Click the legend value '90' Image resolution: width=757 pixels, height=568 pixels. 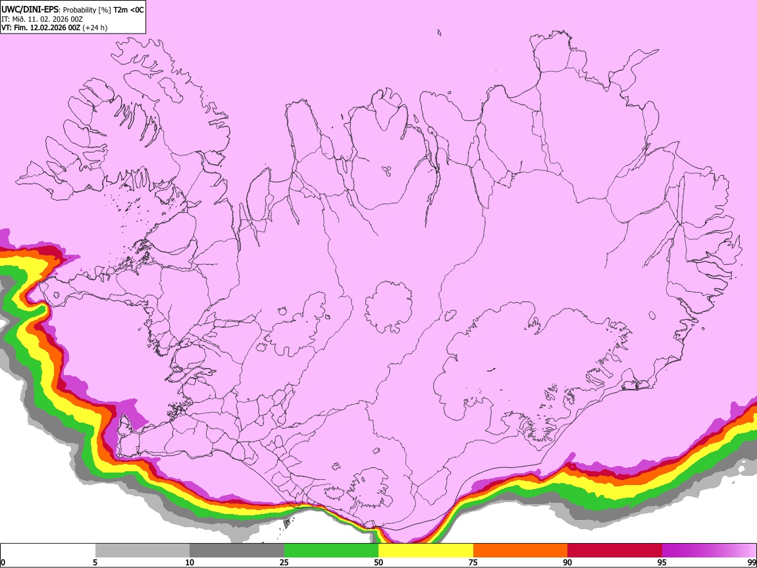567,562
